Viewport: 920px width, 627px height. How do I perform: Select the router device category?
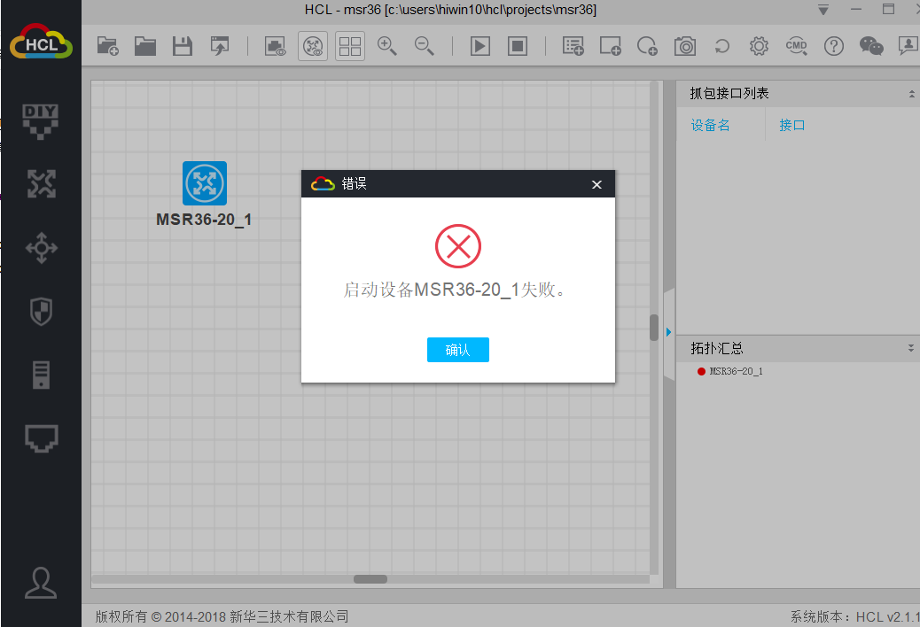click(x=41, y=184)
